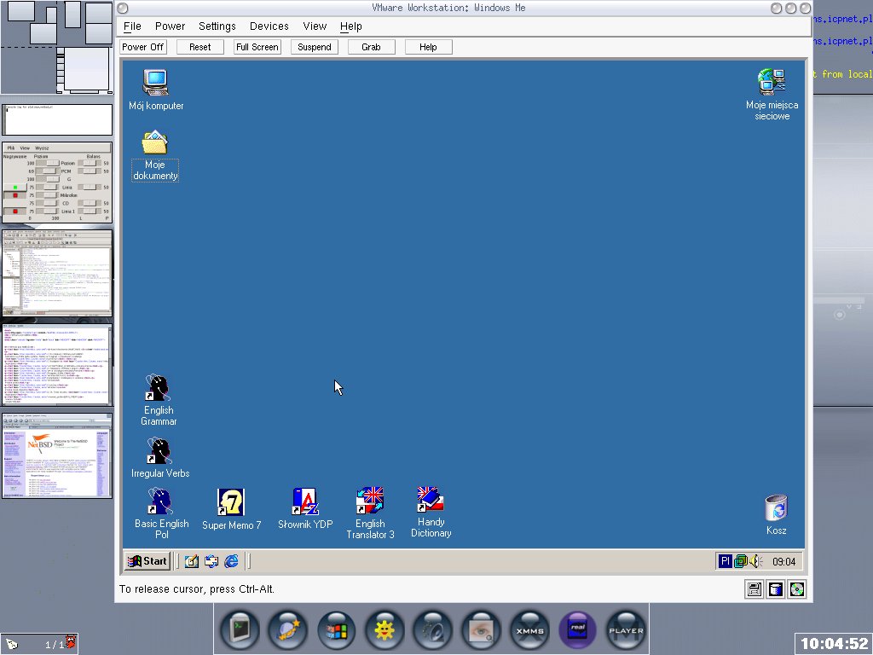Click the Reset button
873x655 pixels.
point(199,48)
